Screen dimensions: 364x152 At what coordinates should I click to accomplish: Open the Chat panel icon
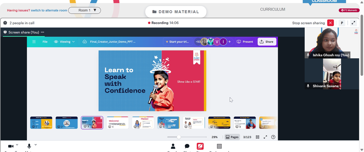187,146
